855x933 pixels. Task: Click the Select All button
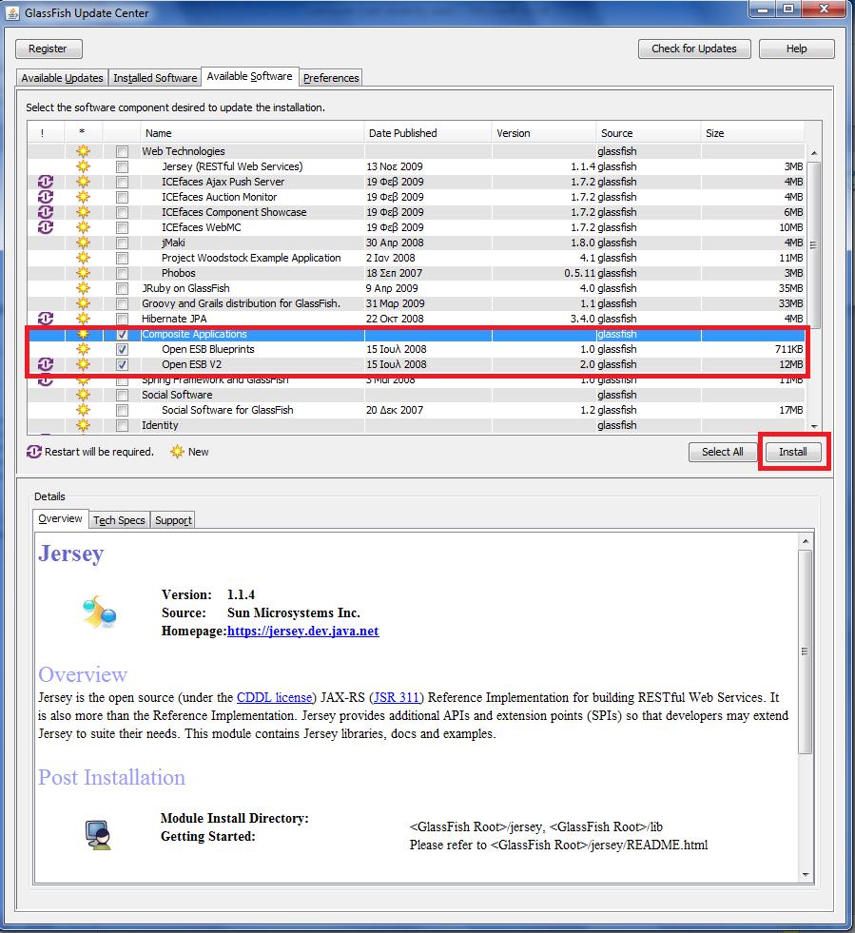tap(722, 452)
